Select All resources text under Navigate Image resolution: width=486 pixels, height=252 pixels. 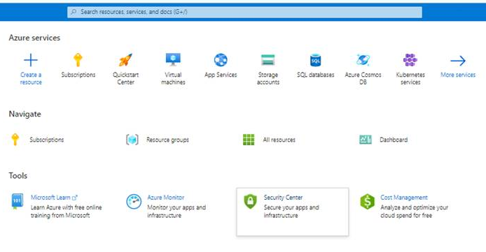pos(279,140)
